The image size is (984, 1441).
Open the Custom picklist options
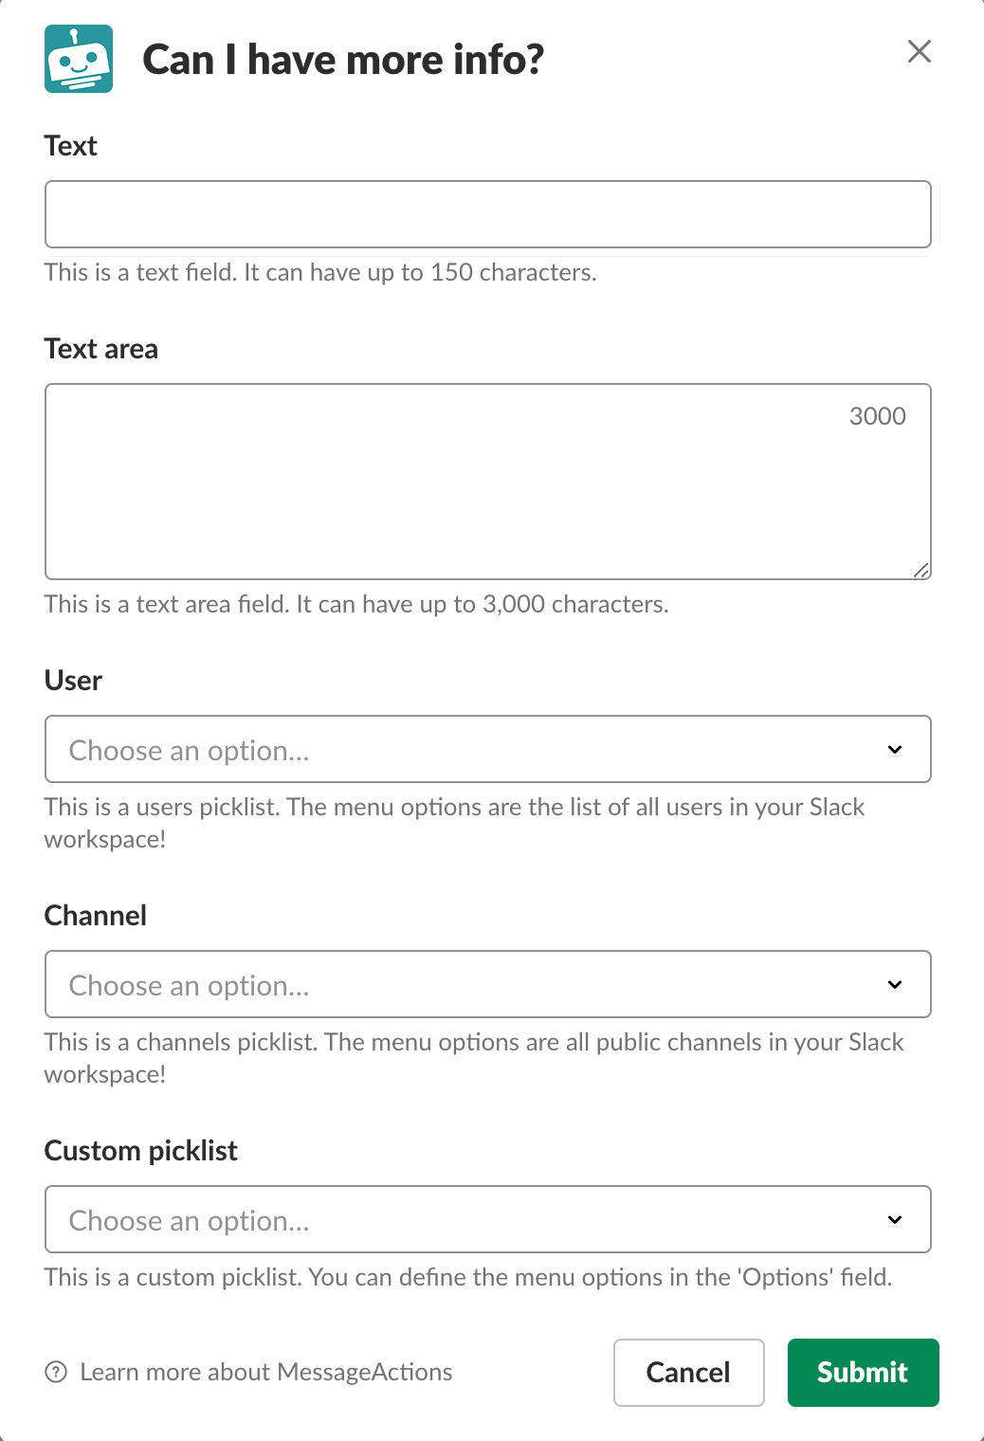pos(488,1219)
